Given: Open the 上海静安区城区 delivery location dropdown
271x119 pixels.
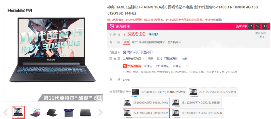Looking at the screenshot, I should click(x=134, y=58).
